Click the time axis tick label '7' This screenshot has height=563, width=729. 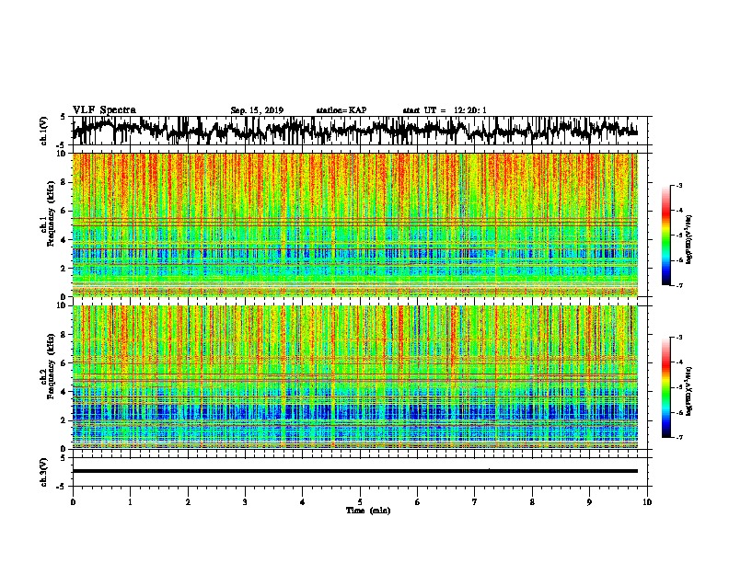coord(475,502)
